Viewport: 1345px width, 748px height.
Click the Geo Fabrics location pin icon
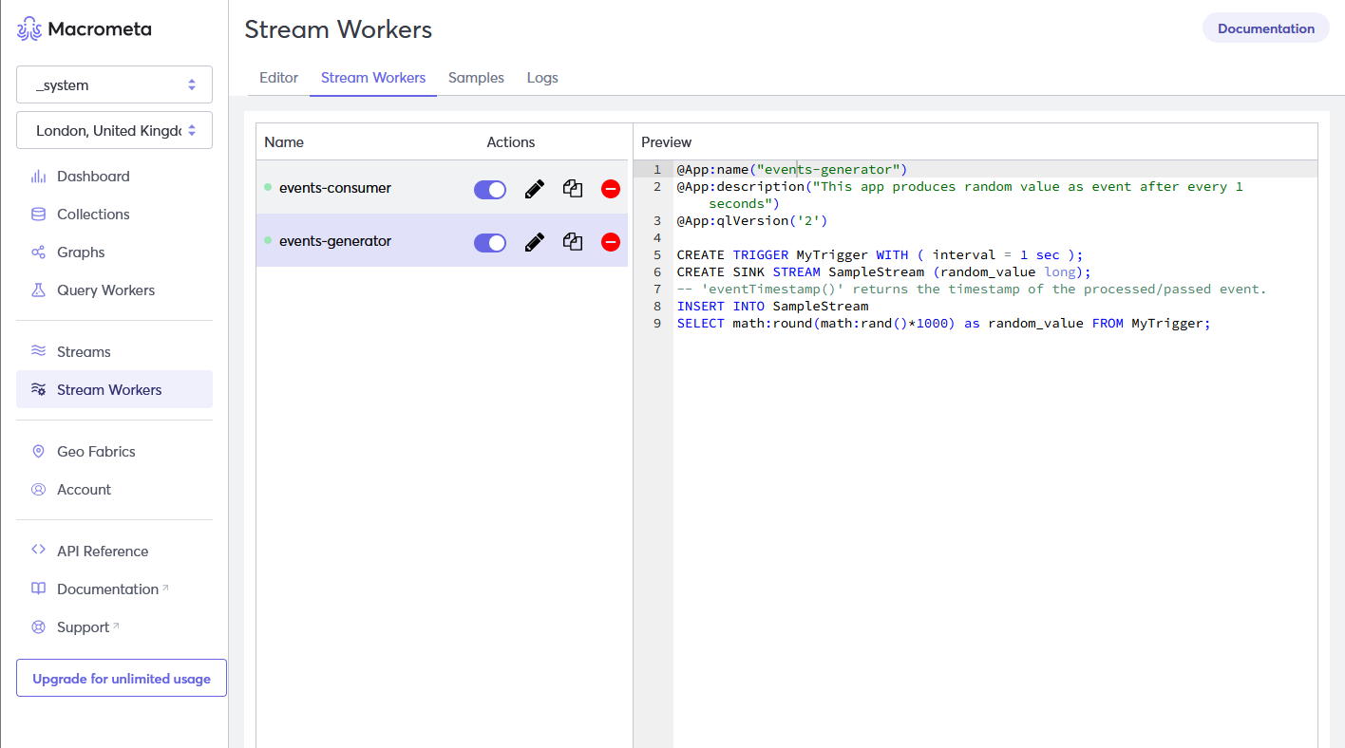click(x=38, y=452)
